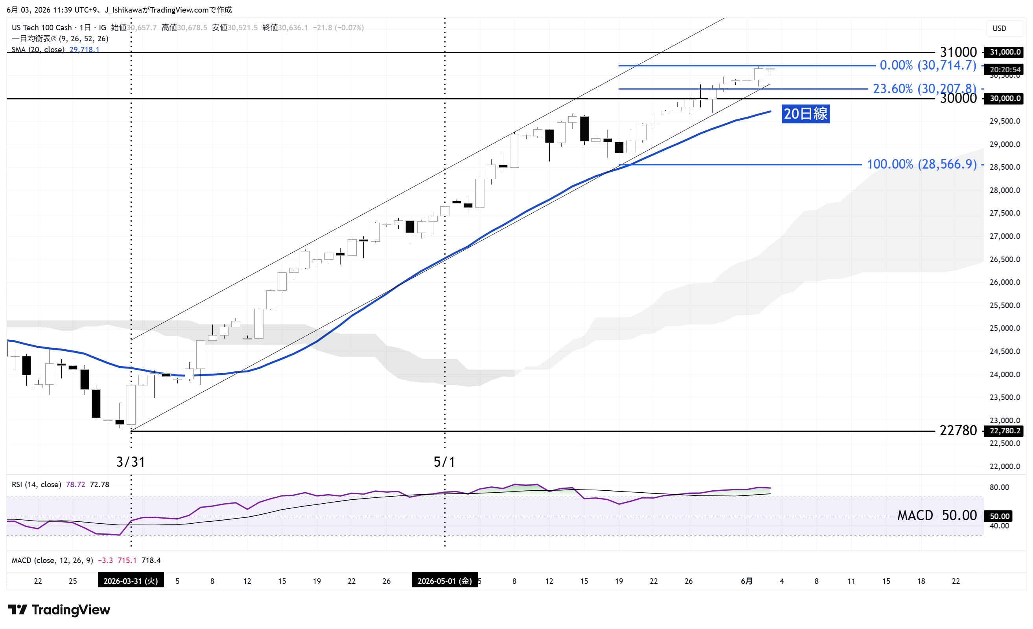1033x629 pixels.
Task: Click the 3/31 date annotation
Action: tap(131, 462)
